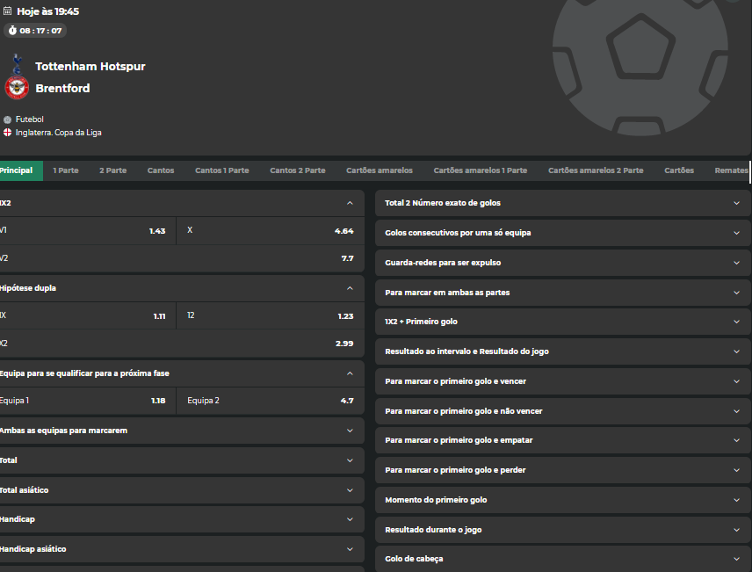Open Inglaterra. Copa da Liga link

tap(59, 133)
